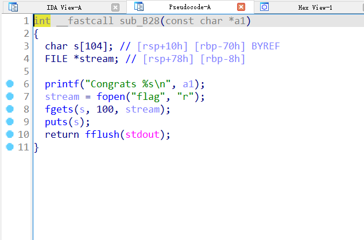The height and width of the screenshot is (240, 364).
Task: Click the IDA View-A tab icon
Action: point(13,7)
